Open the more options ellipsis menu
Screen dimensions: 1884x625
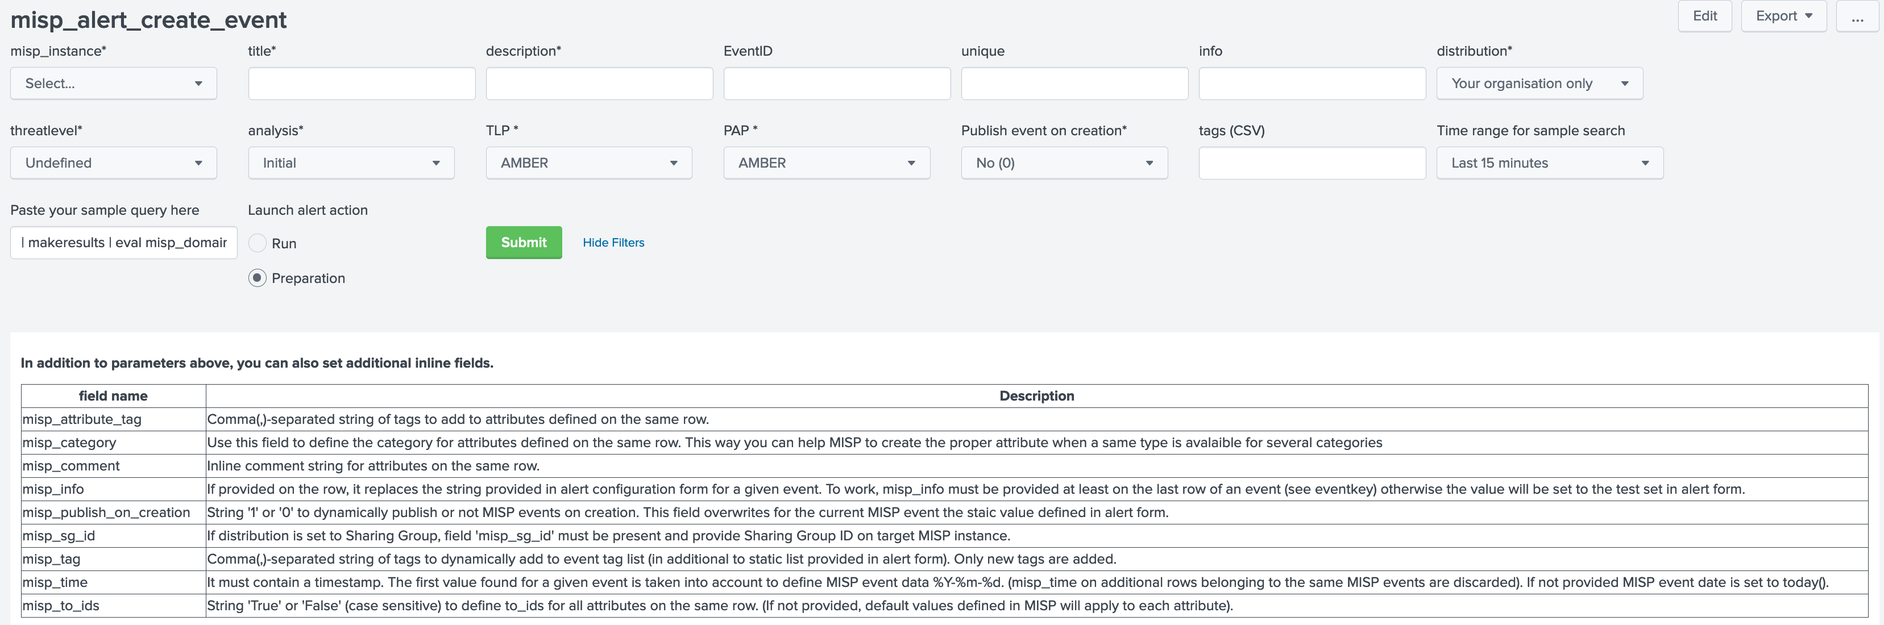tap(1857, 16)
